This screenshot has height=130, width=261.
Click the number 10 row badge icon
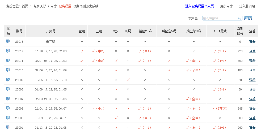coord(8,127)
